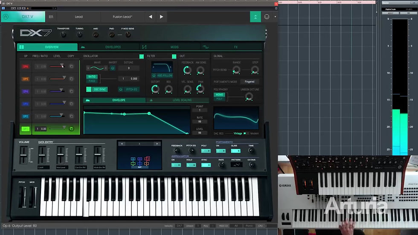The width and height of the screenshot is (418, 235).
Task: Select the previous algorithm arrow
Action: 122,144
